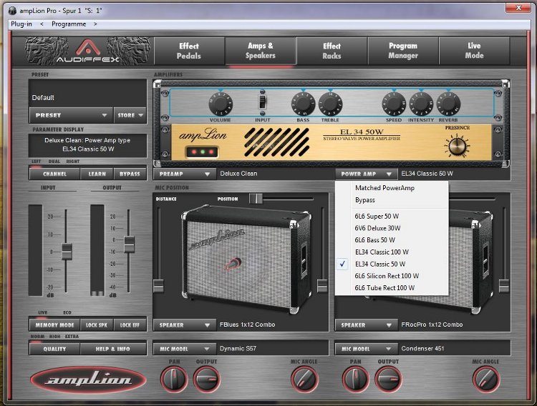
Task: Open the Preset dropdown
Action: [x=71, y=115]
